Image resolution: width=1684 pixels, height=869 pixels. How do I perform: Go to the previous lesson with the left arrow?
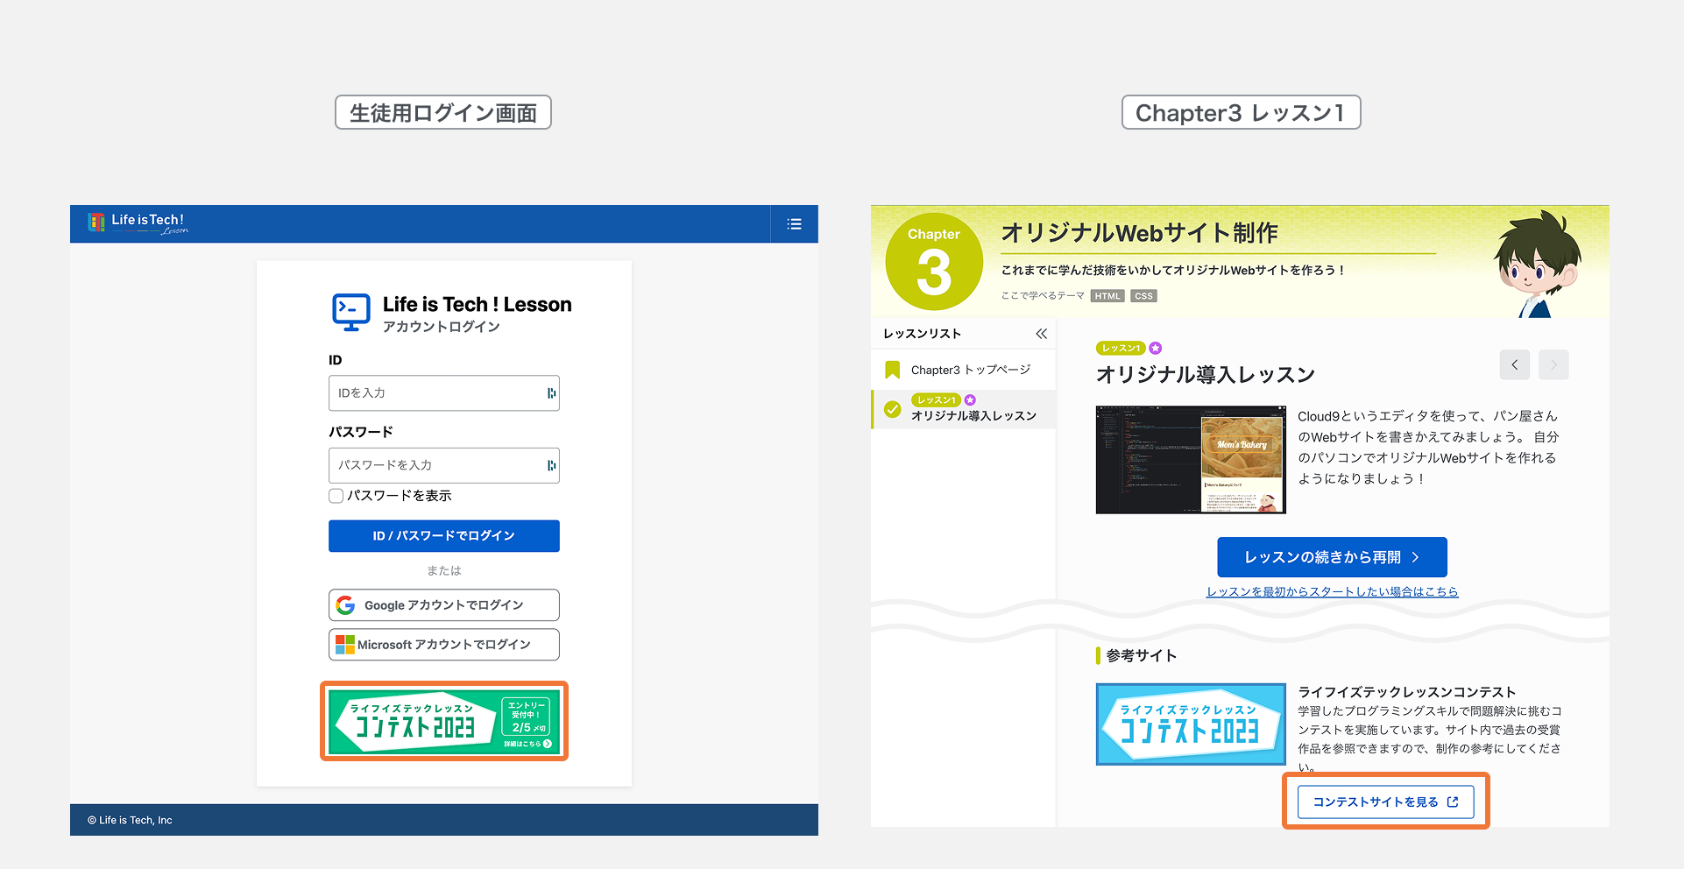(x=1515, y=364)
